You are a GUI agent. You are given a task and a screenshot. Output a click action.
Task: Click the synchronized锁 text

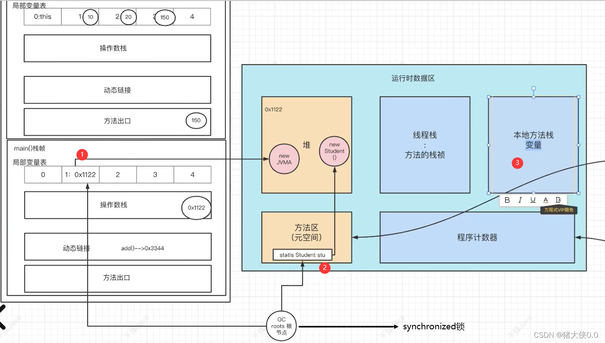click(434, 327)
